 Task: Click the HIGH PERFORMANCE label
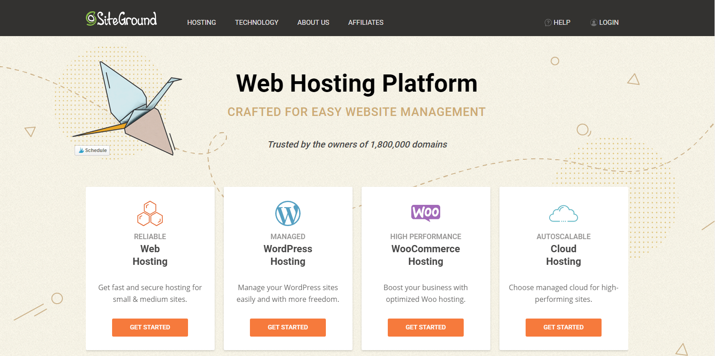pyautogui.click(x=426, y=236)
